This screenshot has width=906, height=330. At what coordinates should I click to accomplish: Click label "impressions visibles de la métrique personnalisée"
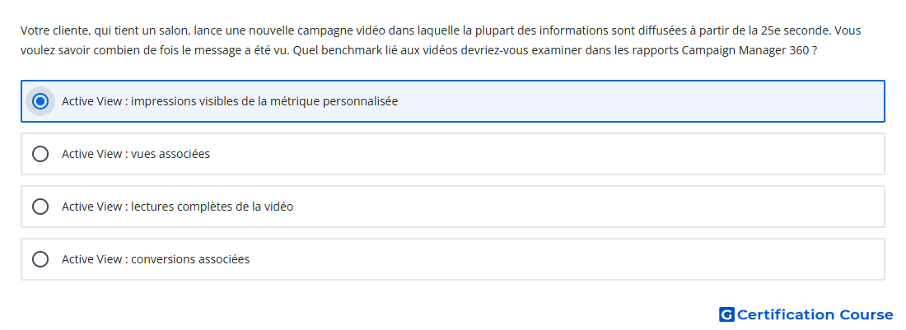tap(264, 101)
